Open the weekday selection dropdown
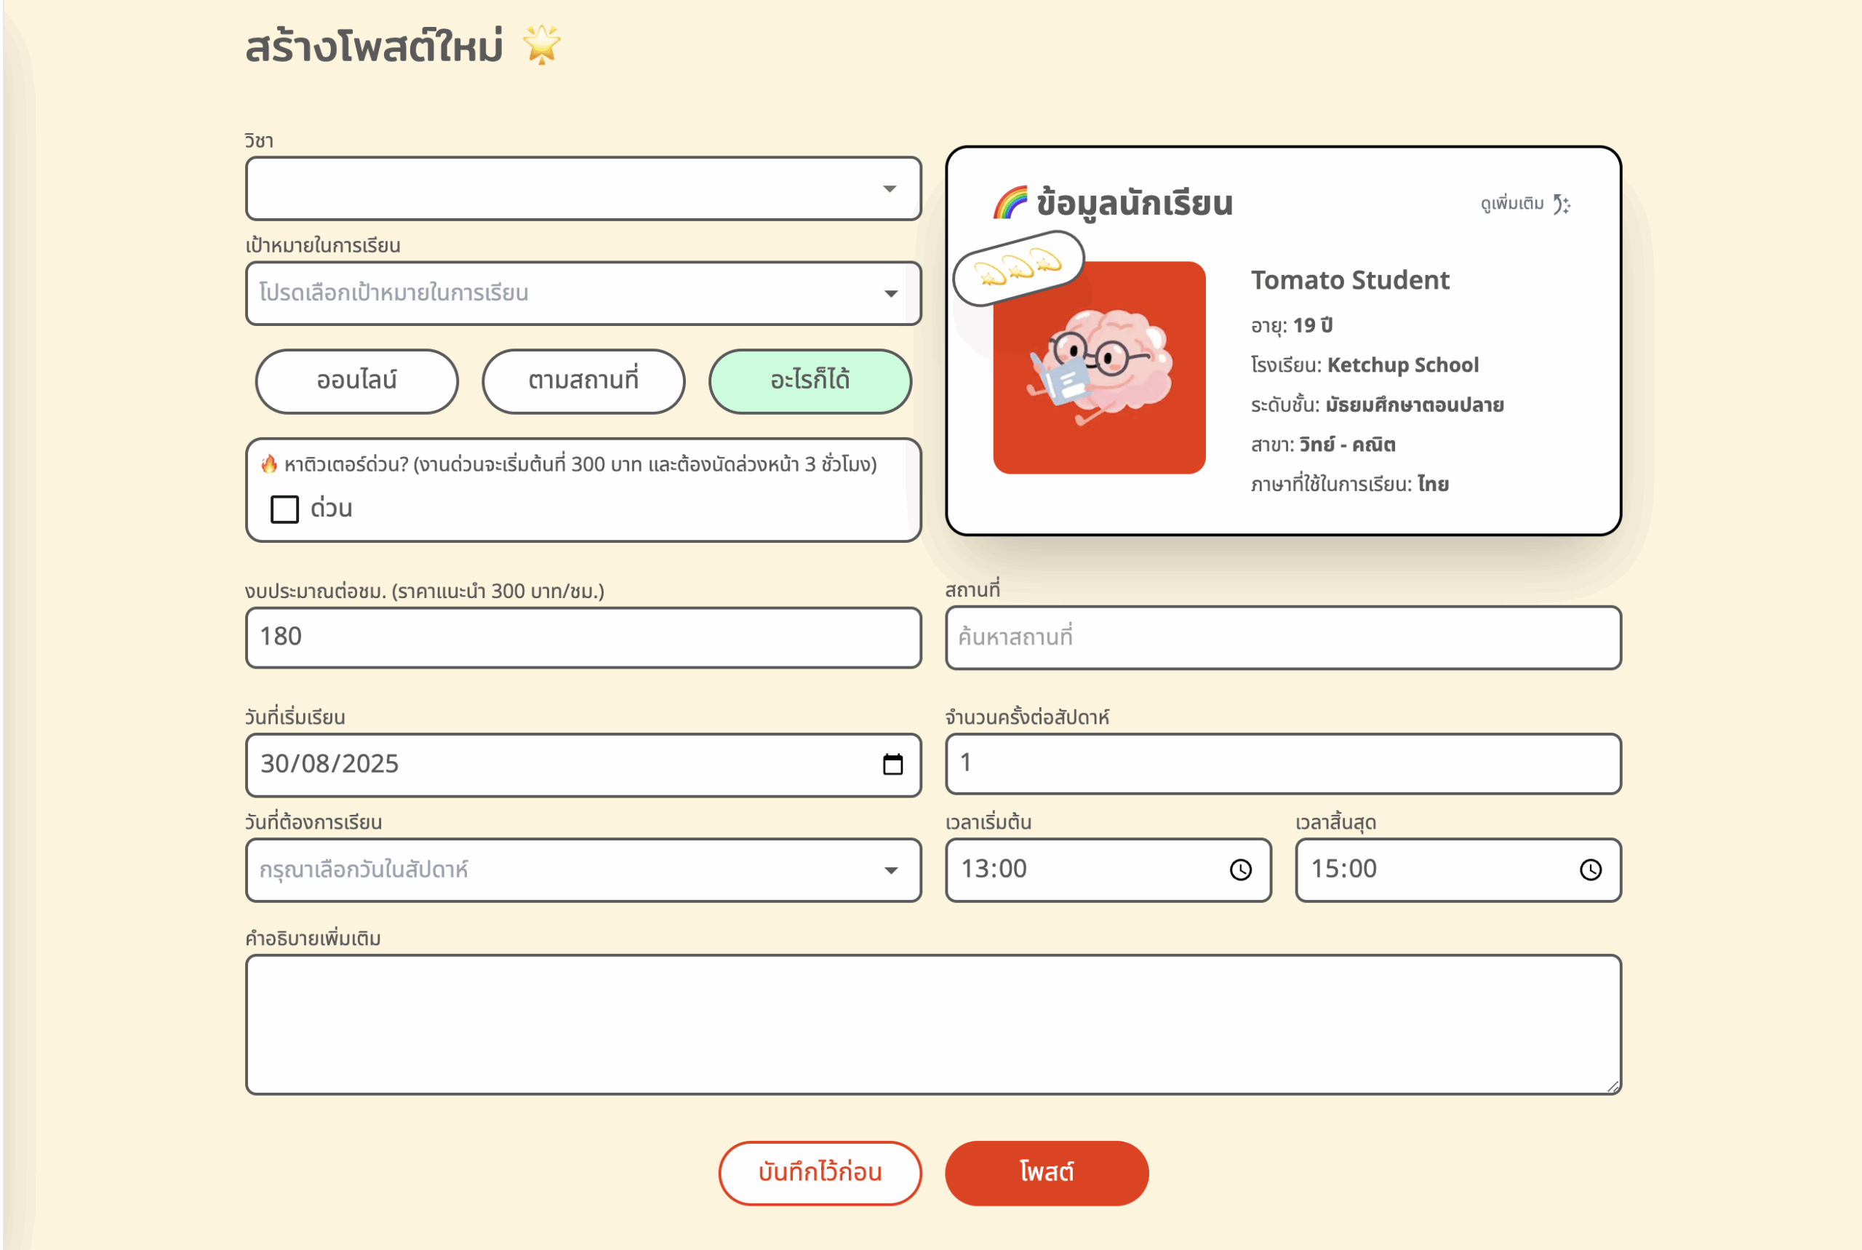 pyautogui.click(x=583, y=869)
